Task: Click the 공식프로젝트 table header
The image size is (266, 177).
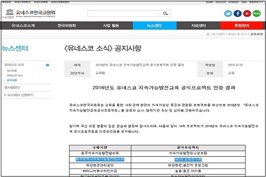Action: [188, 147]
